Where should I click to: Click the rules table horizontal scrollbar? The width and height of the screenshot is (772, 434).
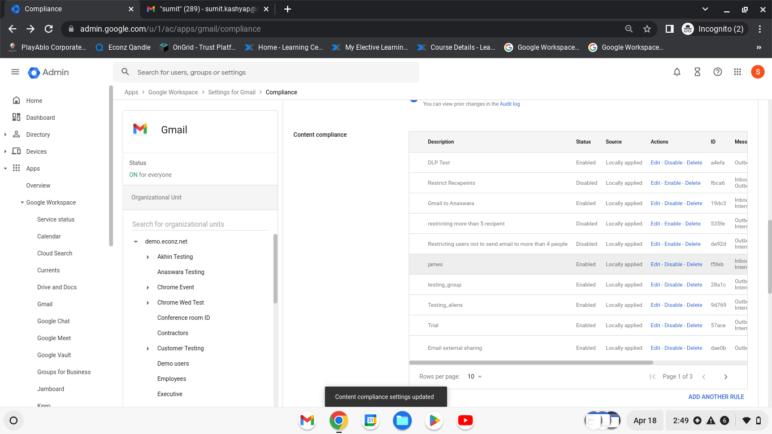coord(531,362)
